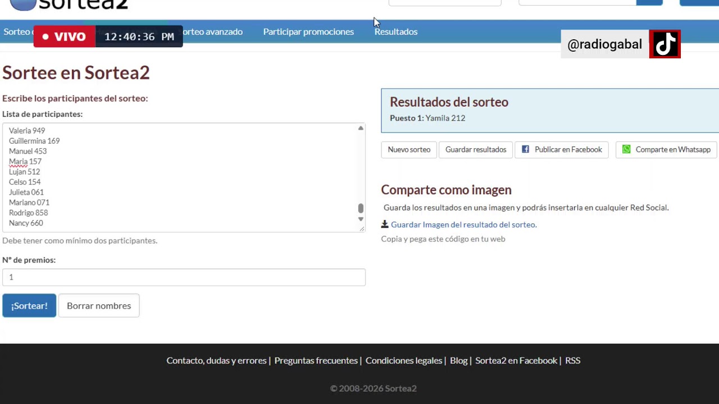This screenshot has height=404, width=719.
Task: Click the Resultados del sorteo heading
Action: pyautogui.click(x=449, y=102)
